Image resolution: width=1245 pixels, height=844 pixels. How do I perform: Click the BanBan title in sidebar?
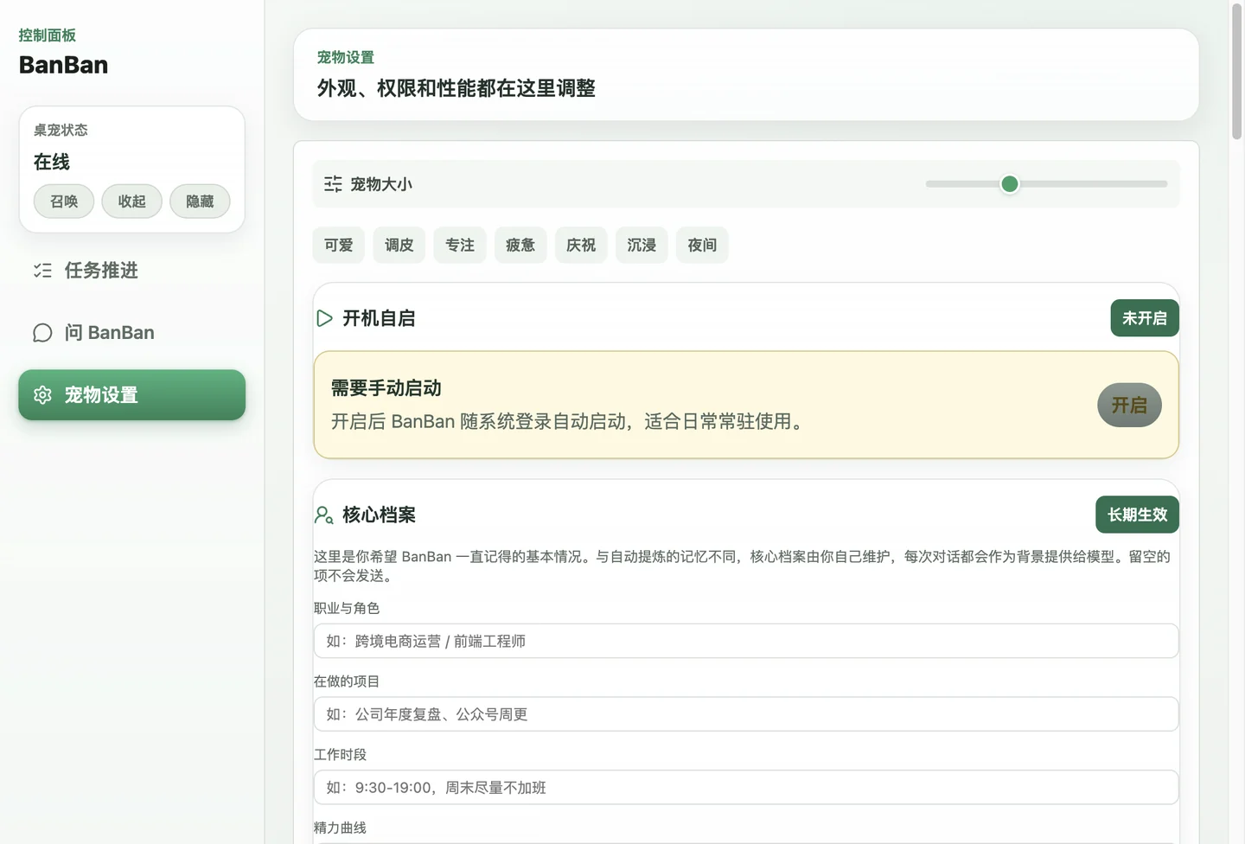(64, 65)
